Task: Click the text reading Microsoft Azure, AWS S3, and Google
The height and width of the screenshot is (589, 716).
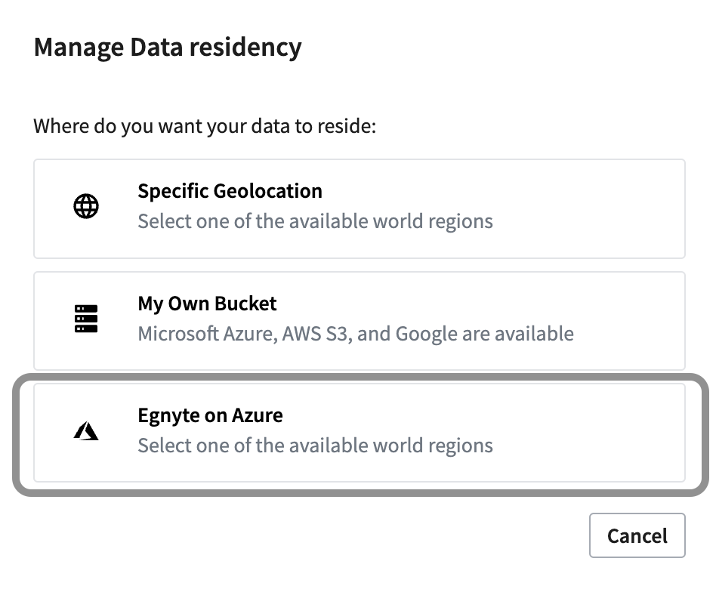Action: point(355,333)
